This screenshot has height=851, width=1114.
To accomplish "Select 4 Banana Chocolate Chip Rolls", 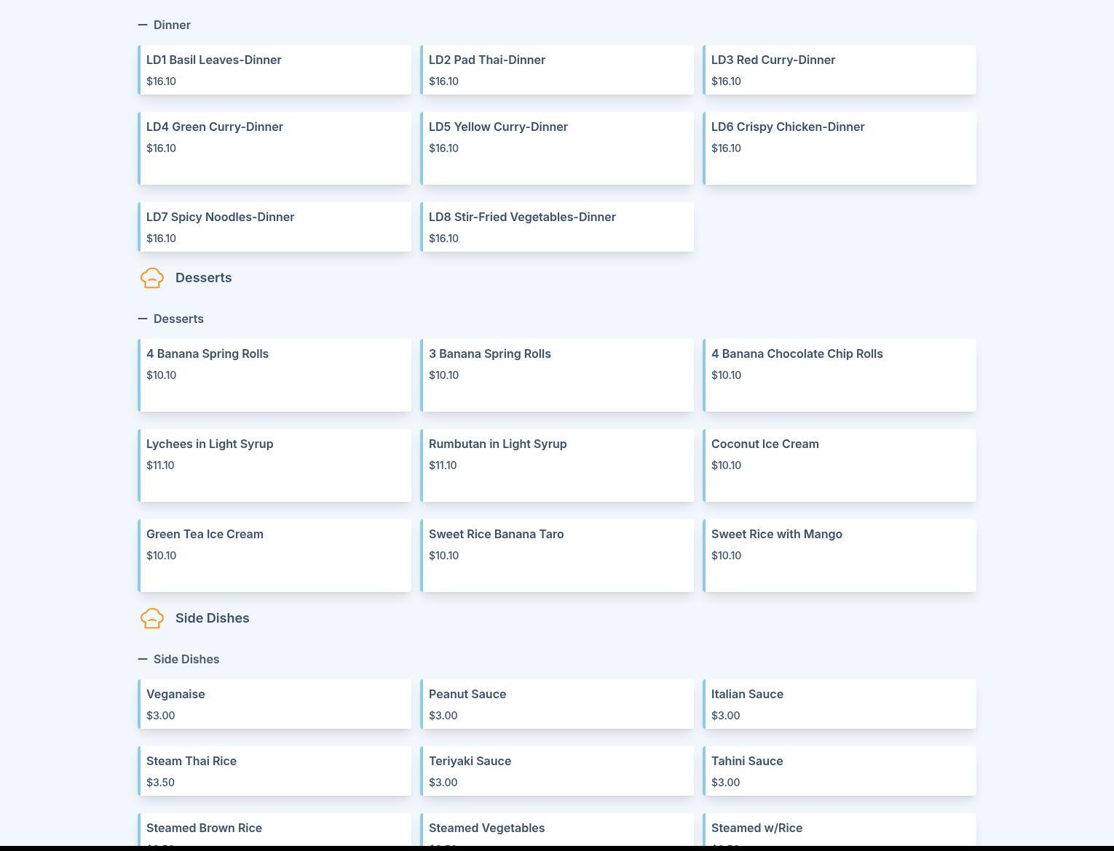I will click(x=840, y=375).
